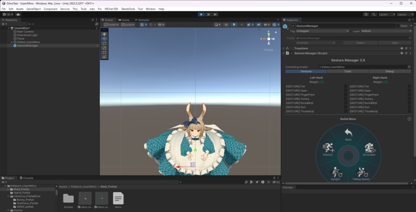The height and width of the screenshot is (212, 416).
Task: Select the Hand view tool in Scene
Action: pyautogui.click(x=104, y=34)
